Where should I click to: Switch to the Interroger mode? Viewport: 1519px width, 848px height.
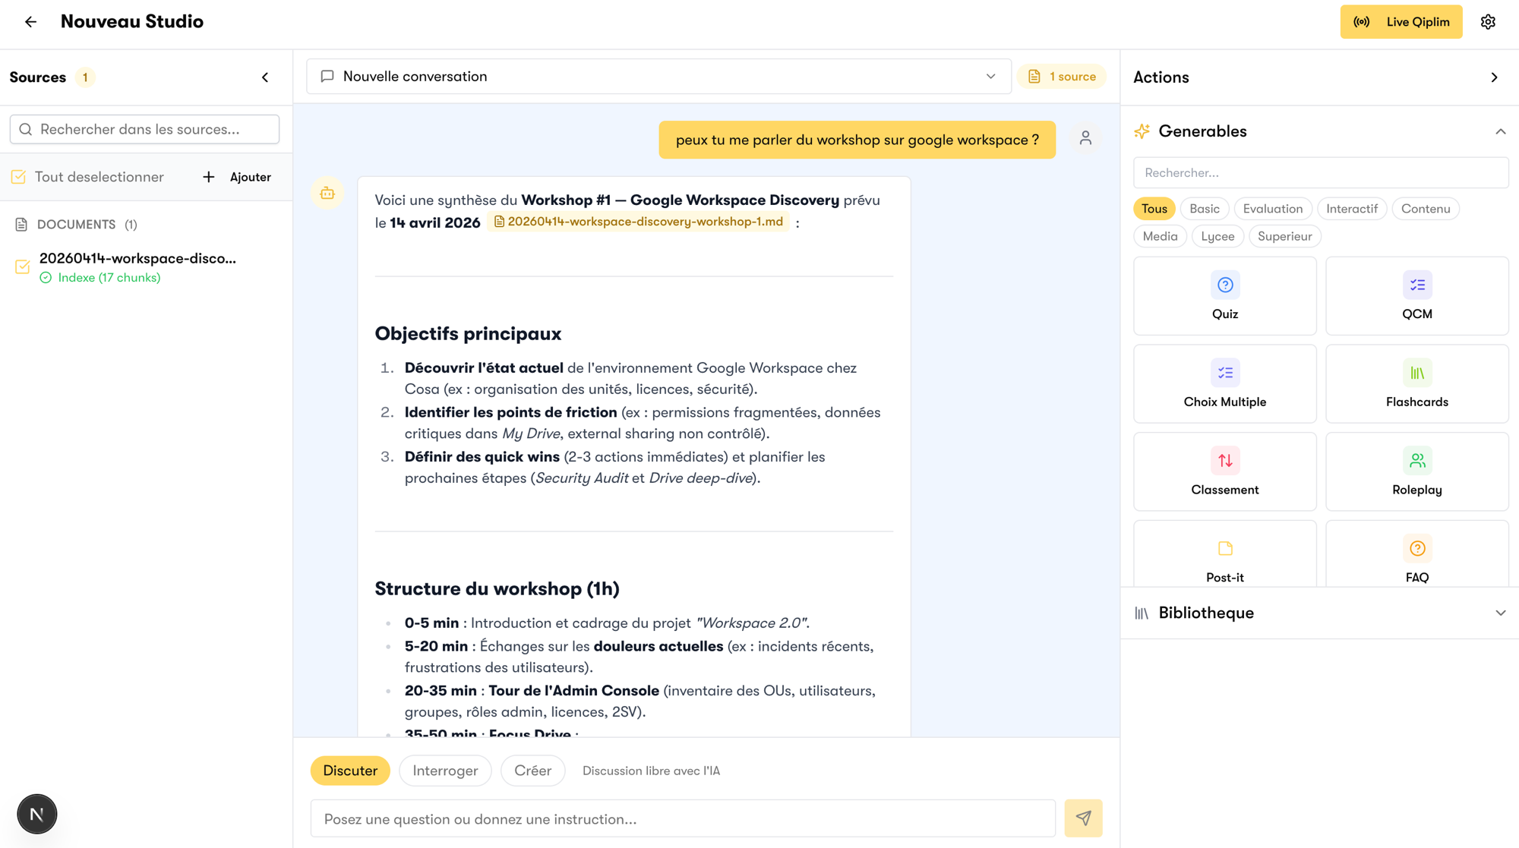pyautogui.click(x=445, y=771)
